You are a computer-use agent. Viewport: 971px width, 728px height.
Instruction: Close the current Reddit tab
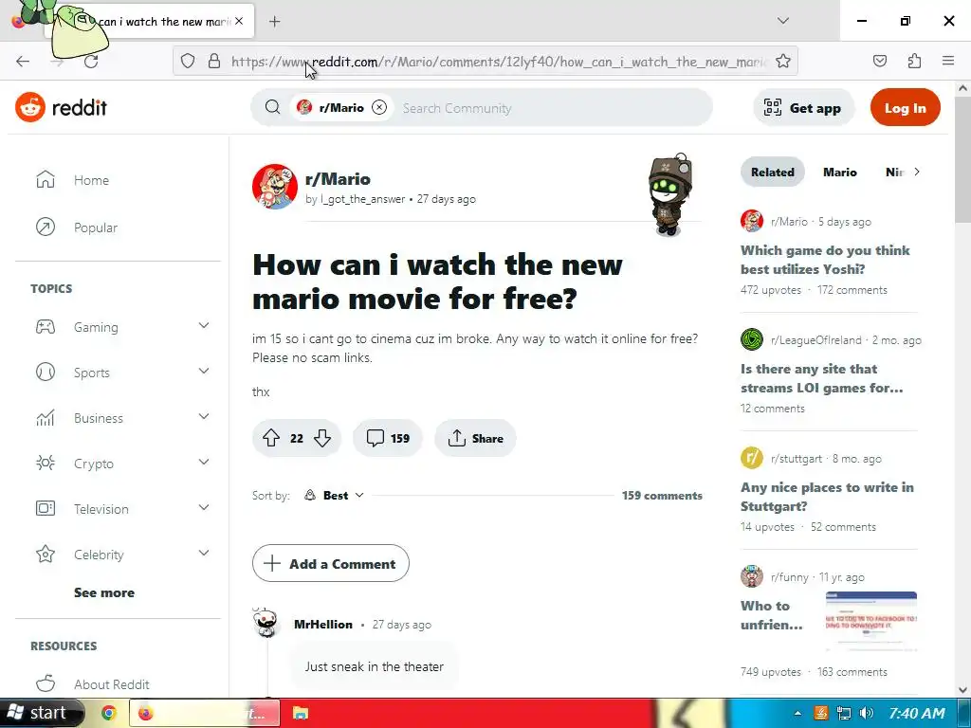[x=239, y=21]
